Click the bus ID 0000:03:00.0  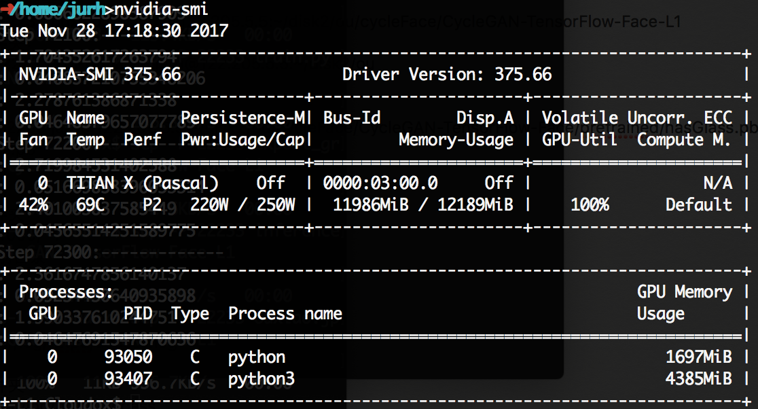point(380,183)
